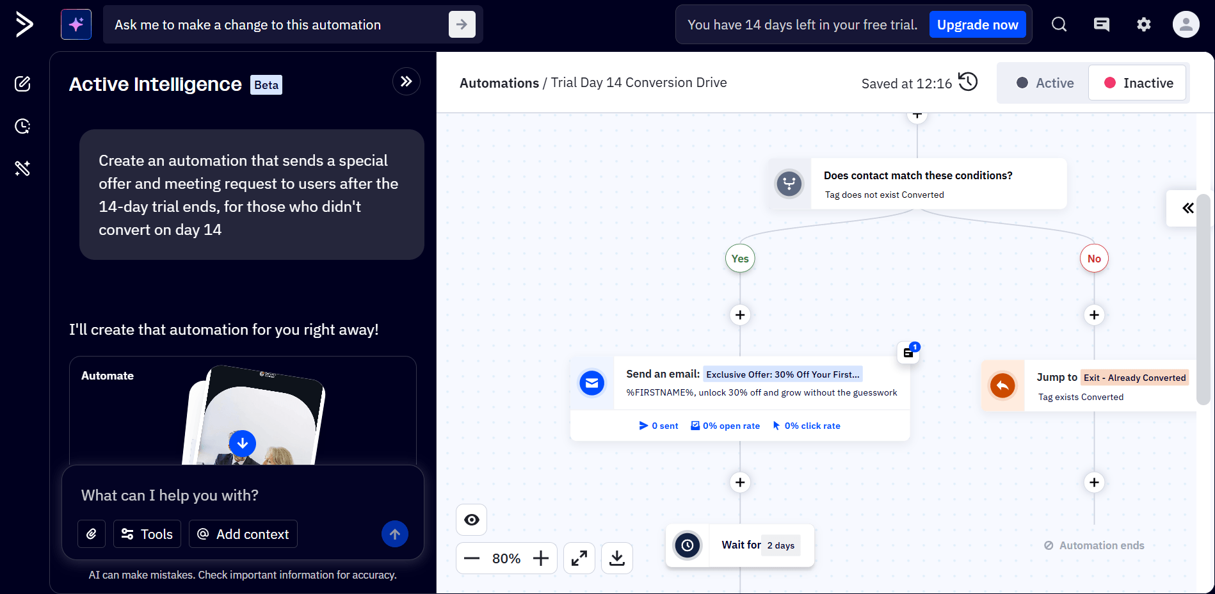Image resolution: width=1215 pixels, height=594 pixels.
Task: Add a step under the Yes branch
Action: pos(740,315)
